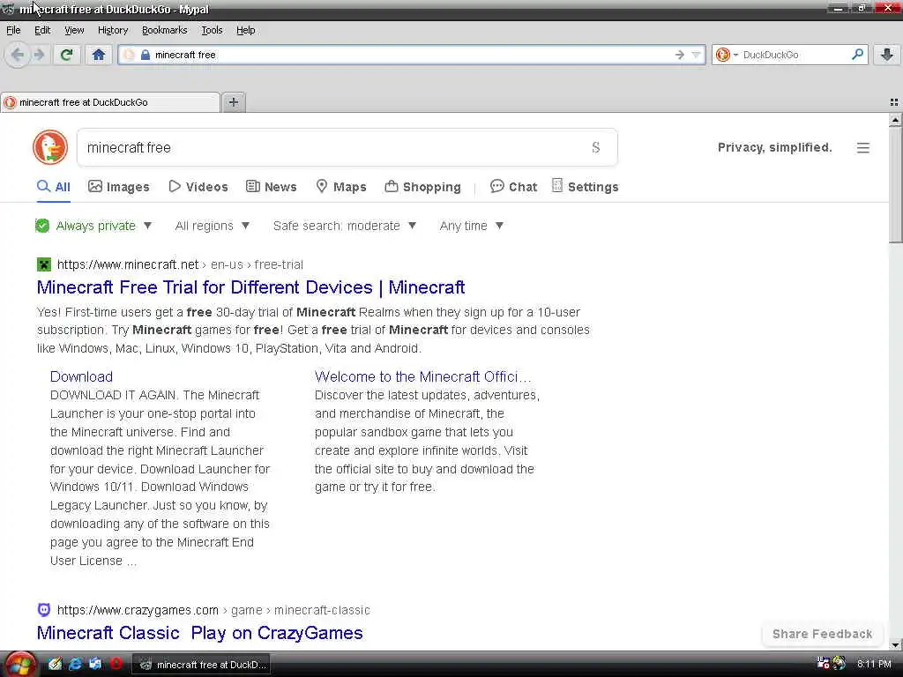This screenshot has width=903, height=677.
Task: Switch to the News results tab
Action: click(x=272, y=187)
